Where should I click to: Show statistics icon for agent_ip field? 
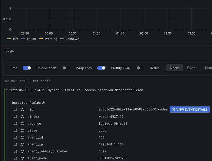click(16, 144)
